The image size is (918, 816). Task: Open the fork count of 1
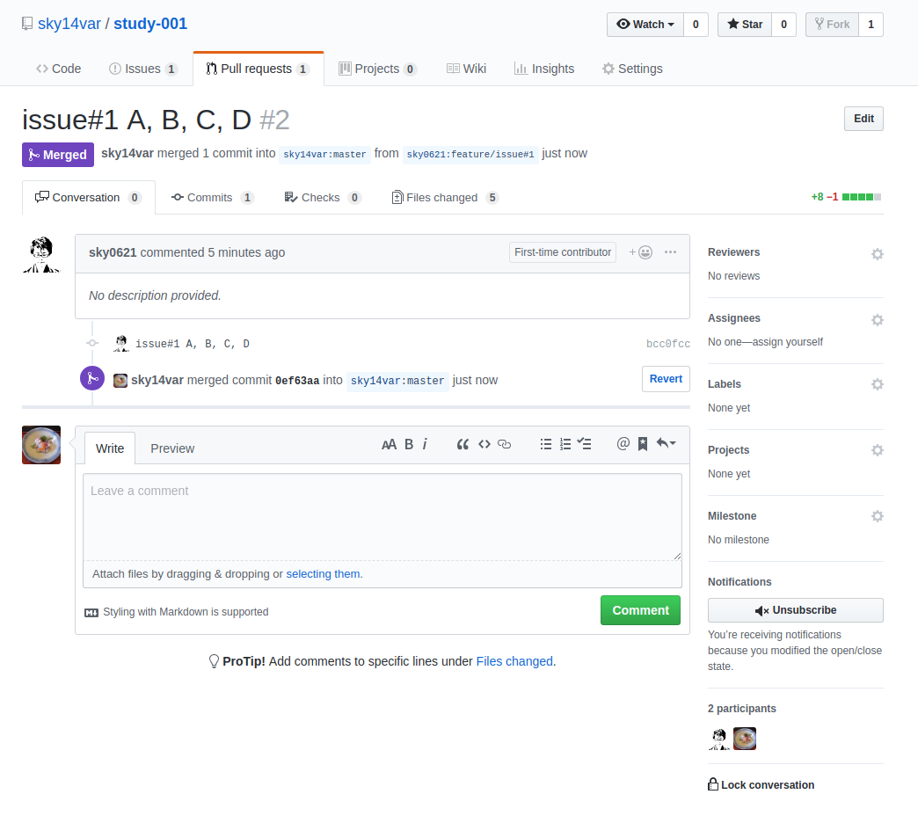[x=871, y=25]
